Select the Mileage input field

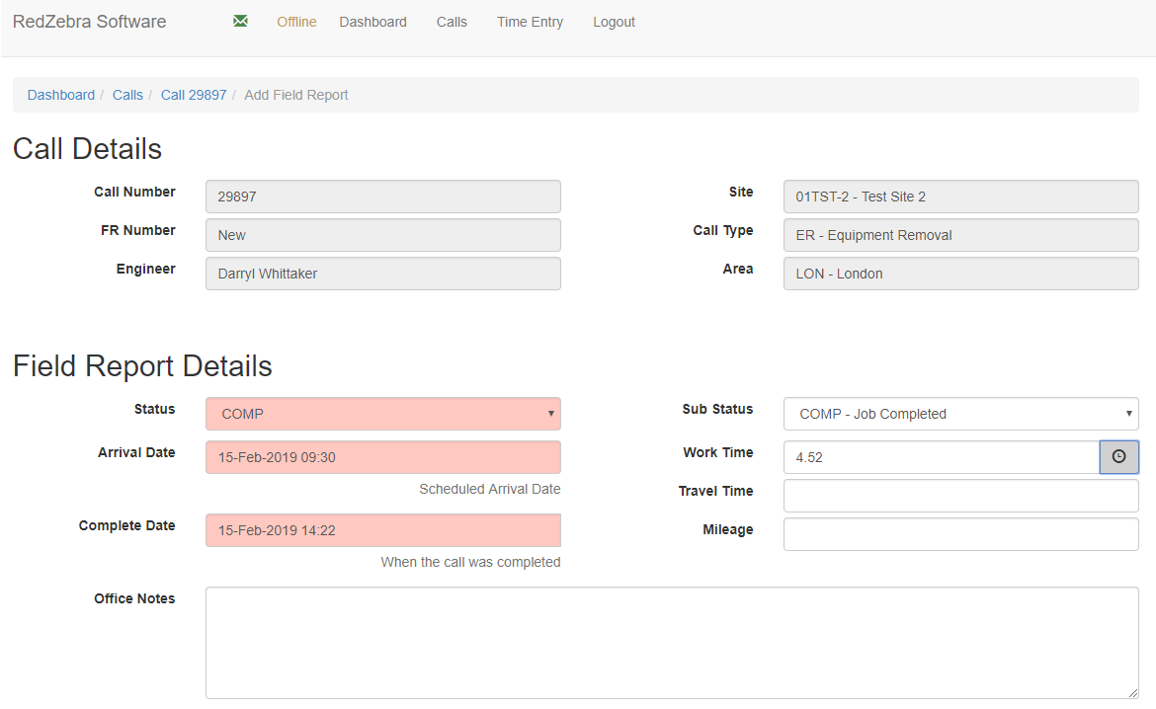(x=960, y=534)
